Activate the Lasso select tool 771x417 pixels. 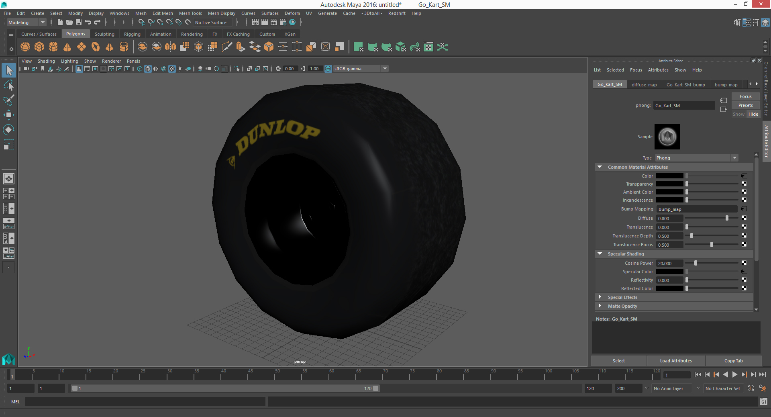pyautogui.click(x=9, y=85)
